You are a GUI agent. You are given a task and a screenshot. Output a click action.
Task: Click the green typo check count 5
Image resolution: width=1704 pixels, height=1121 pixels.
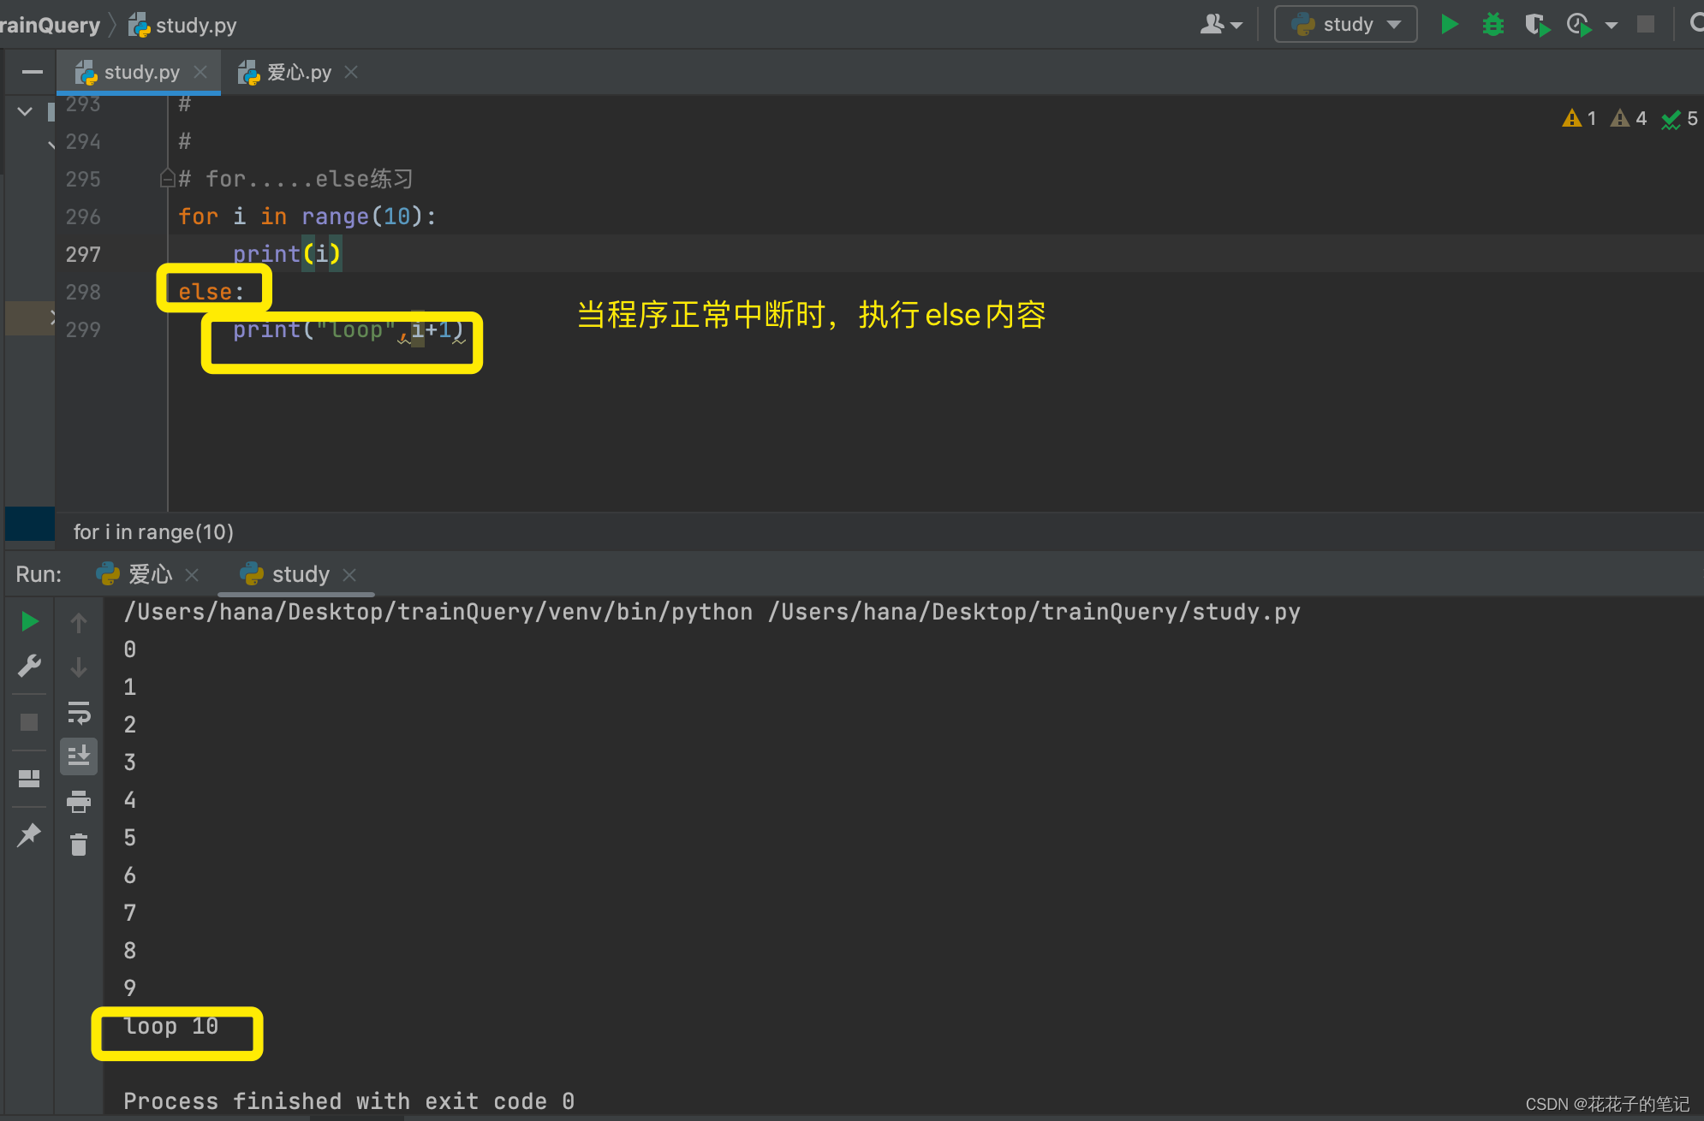(x=1679, y=118)
